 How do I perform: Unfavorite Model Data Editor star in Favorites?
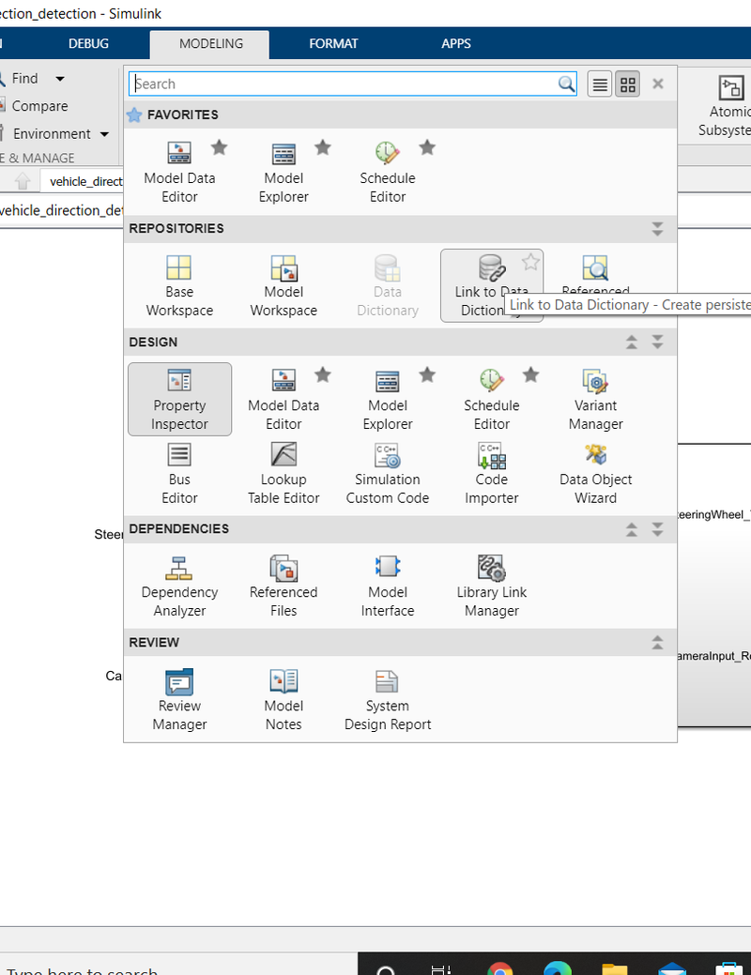(x=219, y=148)
